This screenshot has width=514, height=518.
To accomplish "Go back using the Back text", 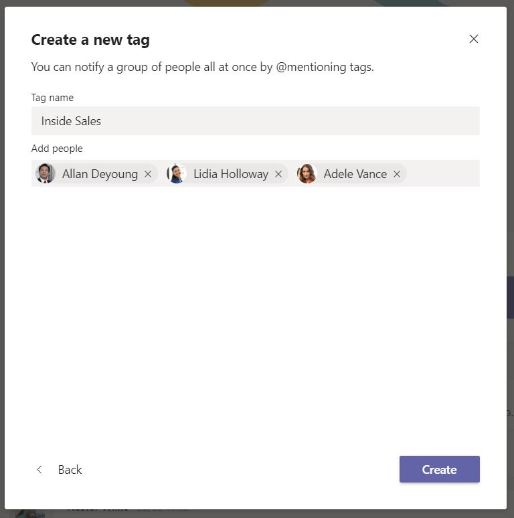I will 70,470.
